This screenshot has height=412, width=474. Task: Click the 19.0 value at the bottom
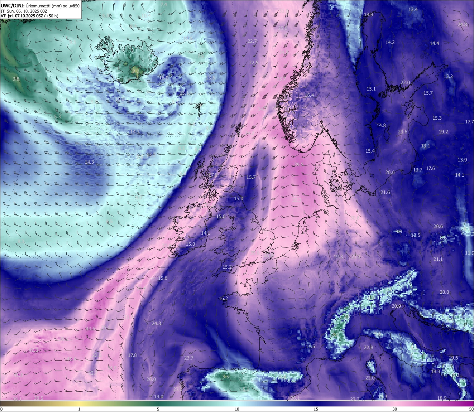(158, 396)
